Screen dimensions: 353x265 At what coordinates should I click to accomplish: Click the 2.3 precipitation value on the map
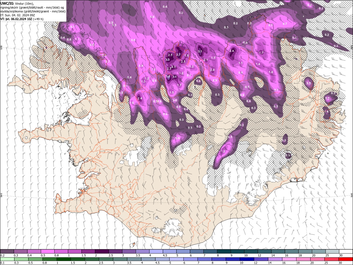173,67
